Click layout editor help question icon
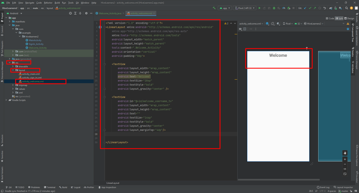 (348, 29)
